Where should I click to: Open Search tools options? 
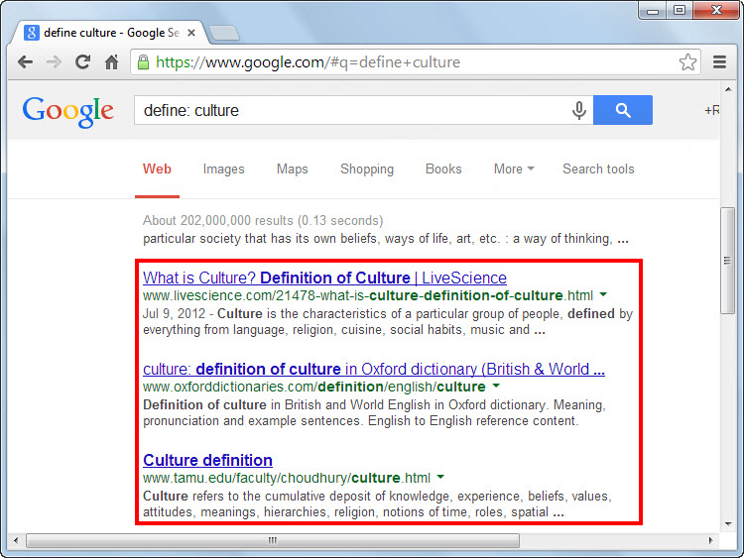pyautogui.click(x=598, y=169)
